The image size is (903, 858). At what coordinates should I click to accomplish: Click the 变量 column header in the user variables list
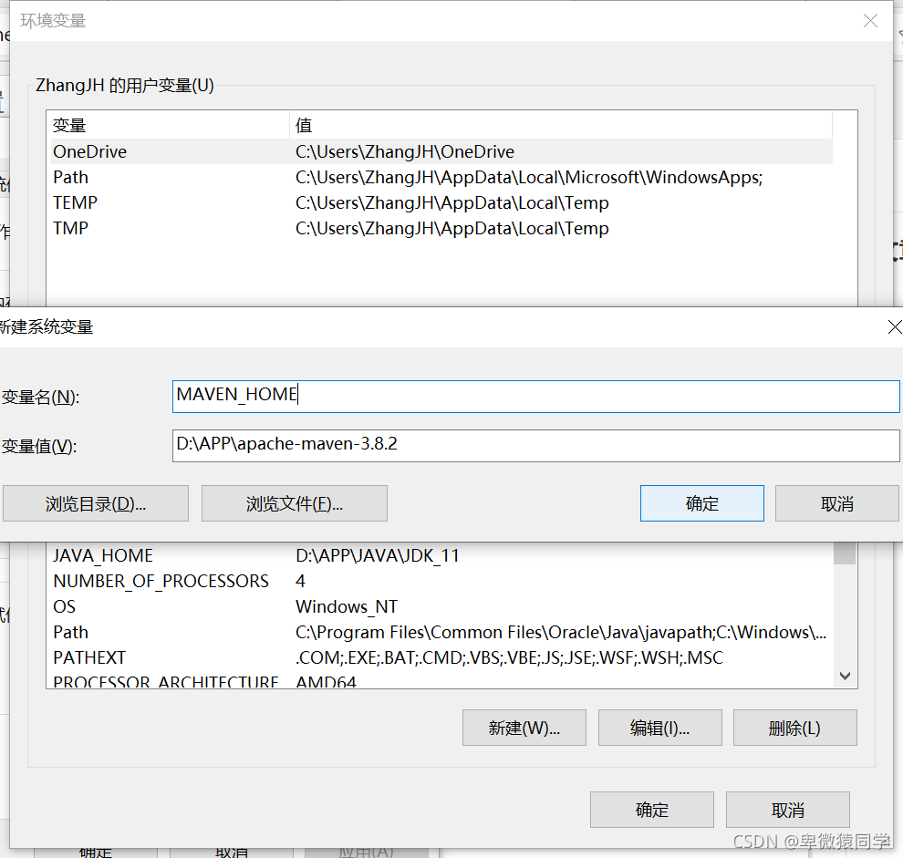point(170,125)
